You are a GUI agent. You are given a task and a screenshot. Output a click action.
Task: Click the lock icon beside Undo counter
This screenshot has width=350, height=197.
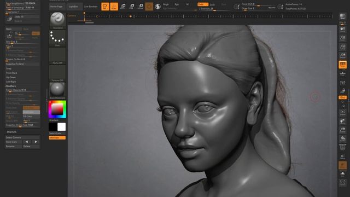[10, 19]
